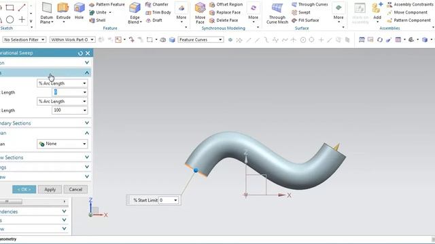Toggle Existing Point snap (plus icon)
The image size is (435, 244).
(321, 40)
